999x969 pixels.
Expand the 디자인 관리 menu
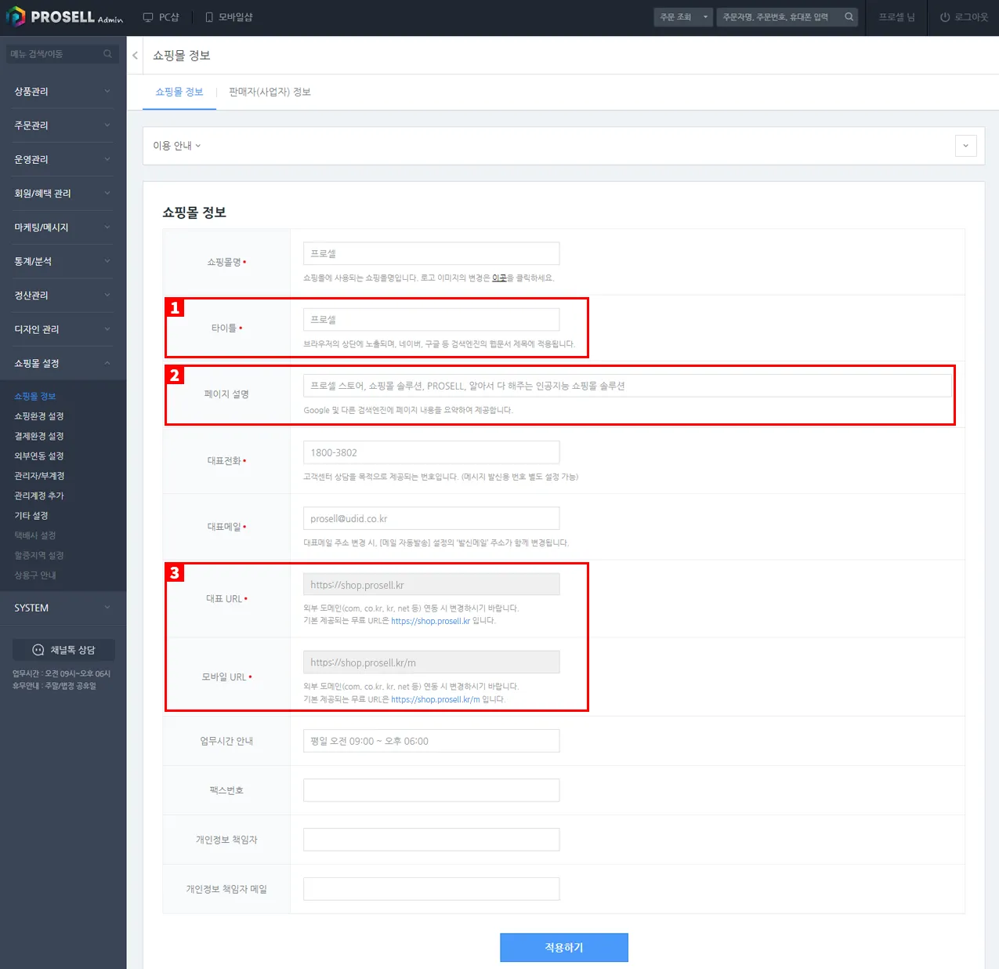tap(63, 329)
